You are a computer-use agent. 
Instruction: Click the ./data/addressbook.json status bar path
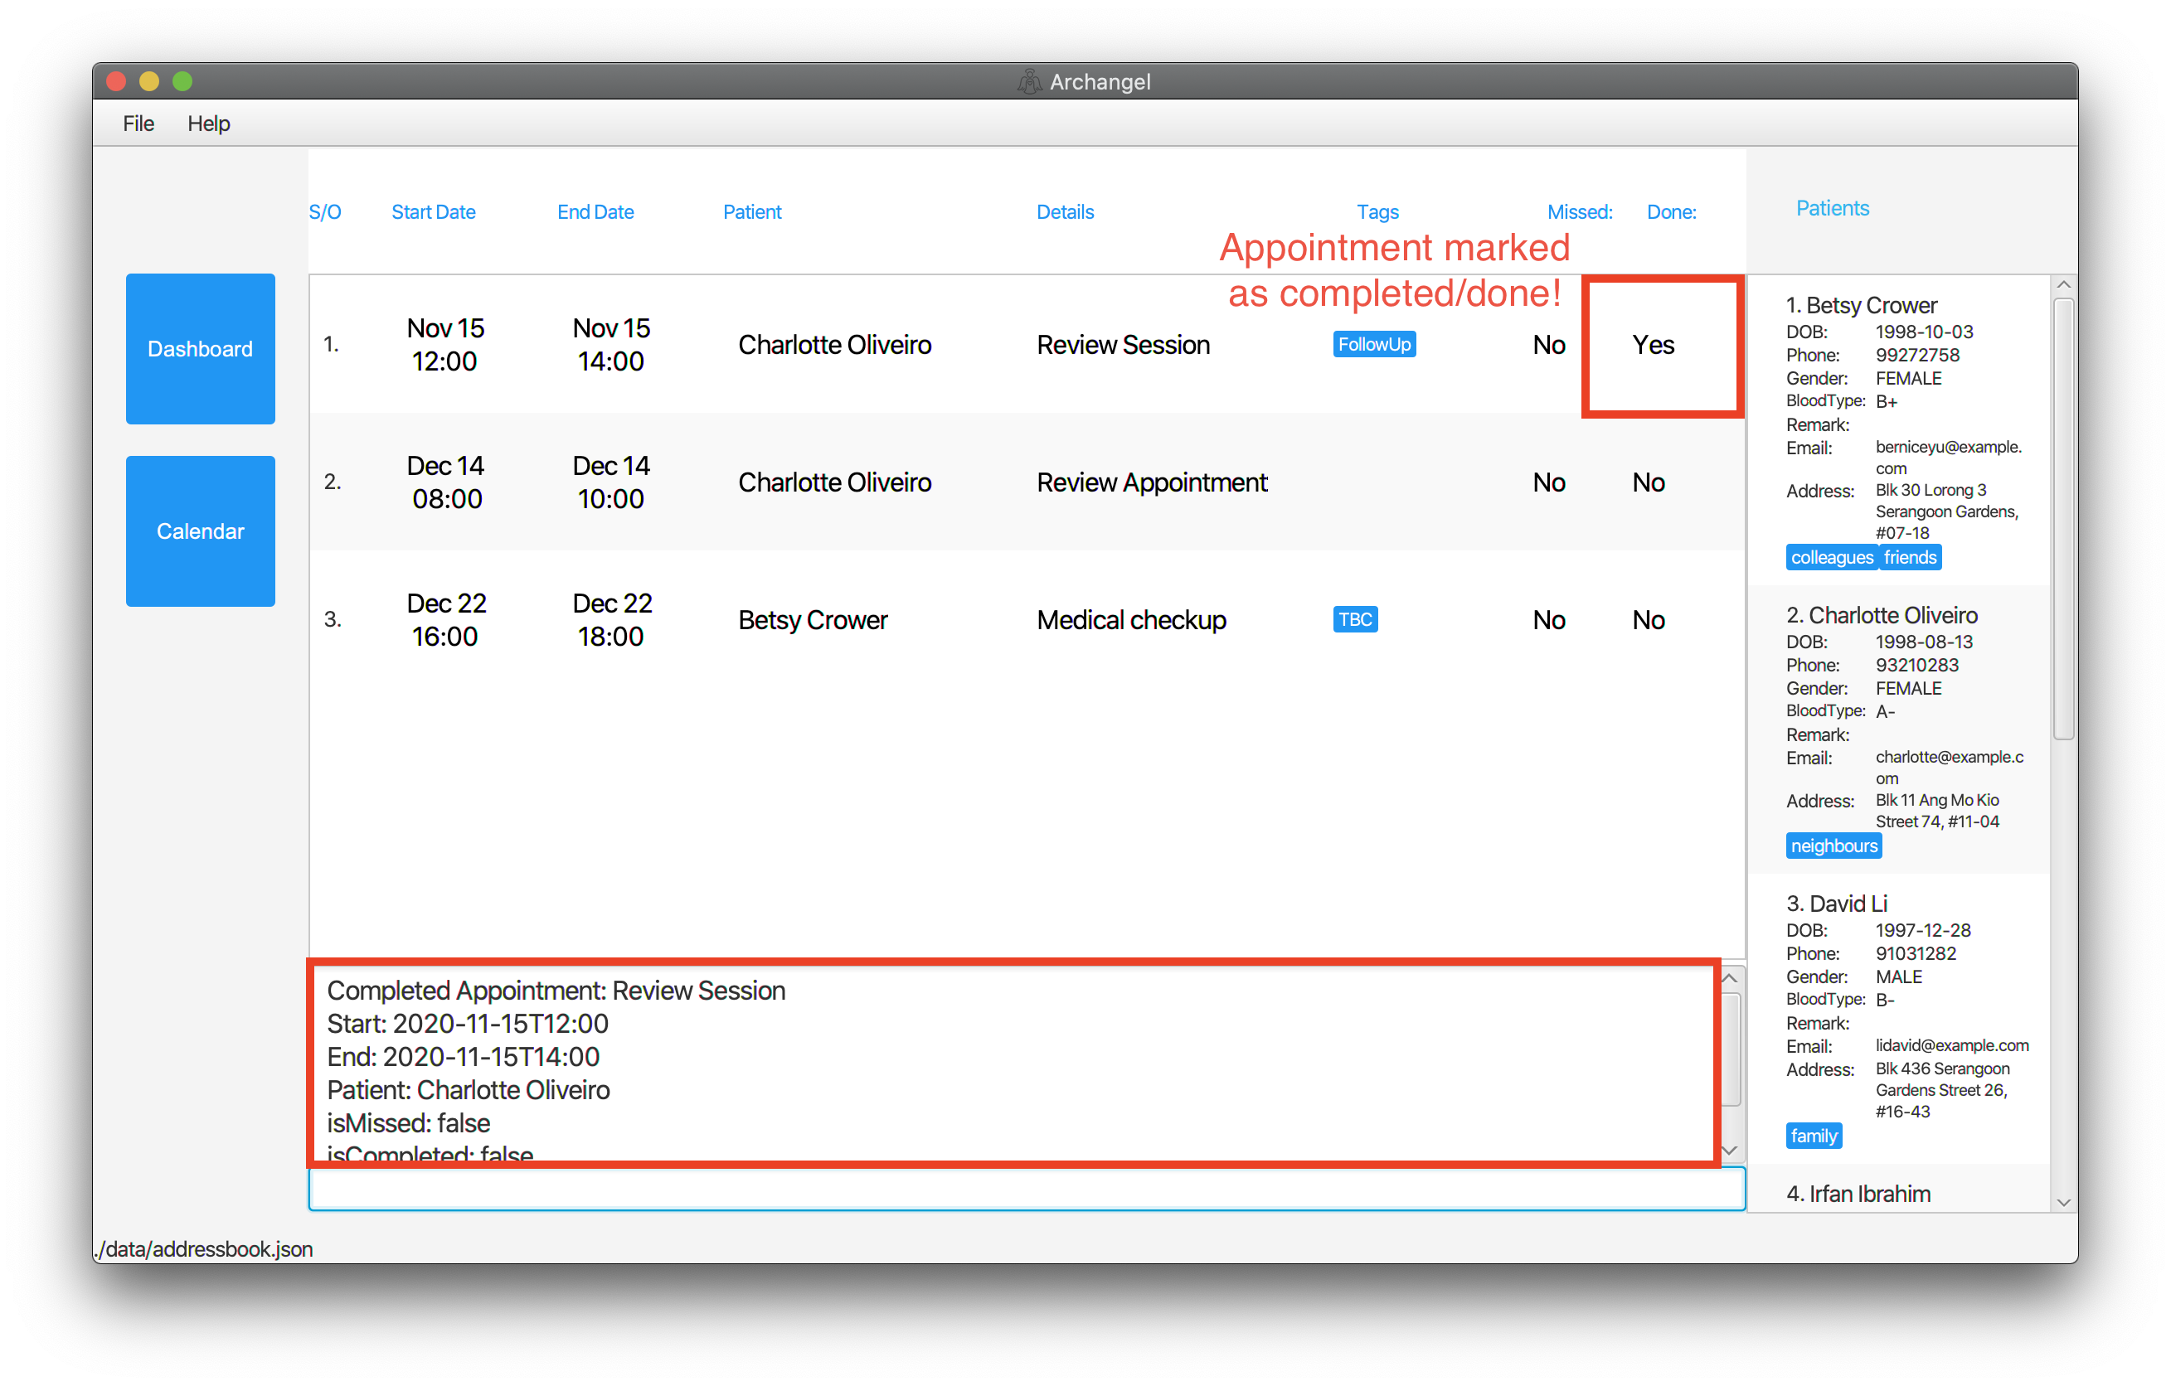(x=204, y=1249)
